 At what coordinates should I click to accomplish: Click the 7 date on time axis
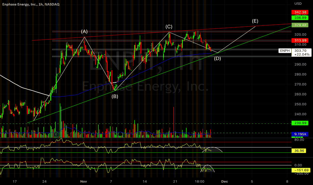pyautogui.click(x=111, y=181)
